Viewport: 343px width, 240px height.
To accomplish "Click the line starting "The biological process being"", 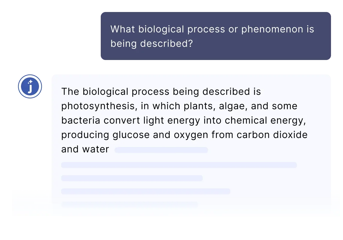I will pyautogui.click(x=161, y=91).
